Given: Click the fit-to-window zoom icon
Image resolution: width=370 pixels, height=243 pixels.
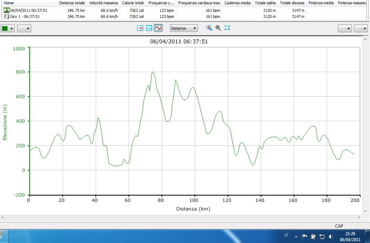Looking at the screenshot, I should tap(227, 28).
